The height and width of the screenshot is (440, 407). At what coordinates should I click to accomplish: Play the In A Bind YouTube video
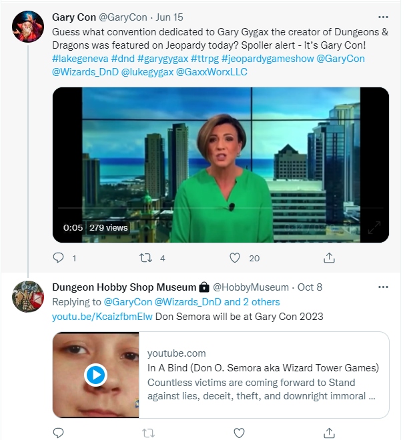95,375
